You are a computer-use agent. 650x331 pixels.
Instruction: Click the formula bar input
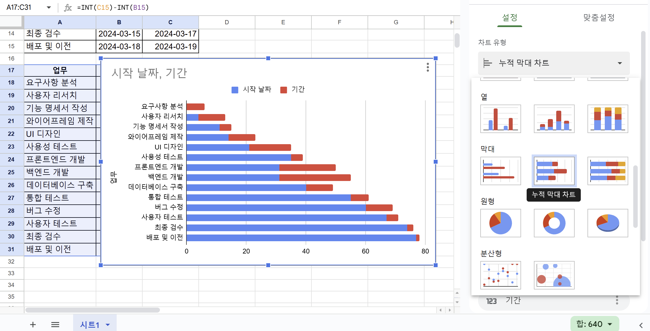point(265,8)
